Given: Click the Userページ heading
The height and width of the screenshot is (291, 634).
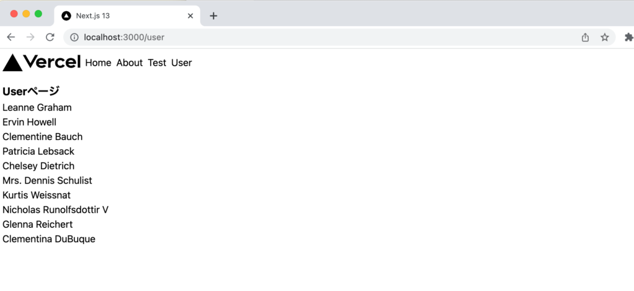Looking at the screenshot, I should (x=31, y=92).
